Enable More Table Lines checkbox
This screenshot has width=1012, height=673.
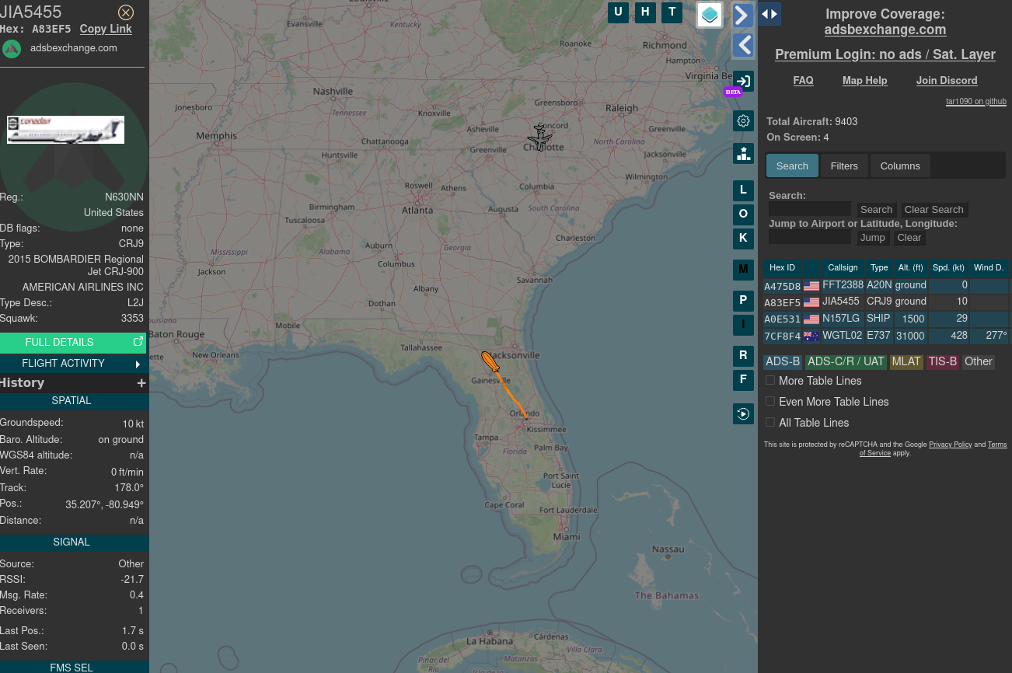[x=770, y=380]
